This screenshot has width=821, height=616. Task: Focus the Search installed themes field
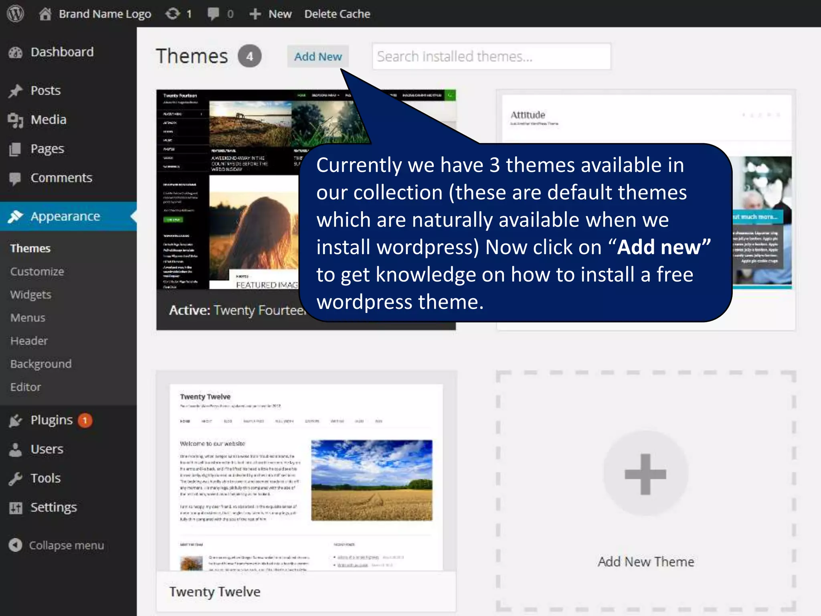(x=491, y=57)
